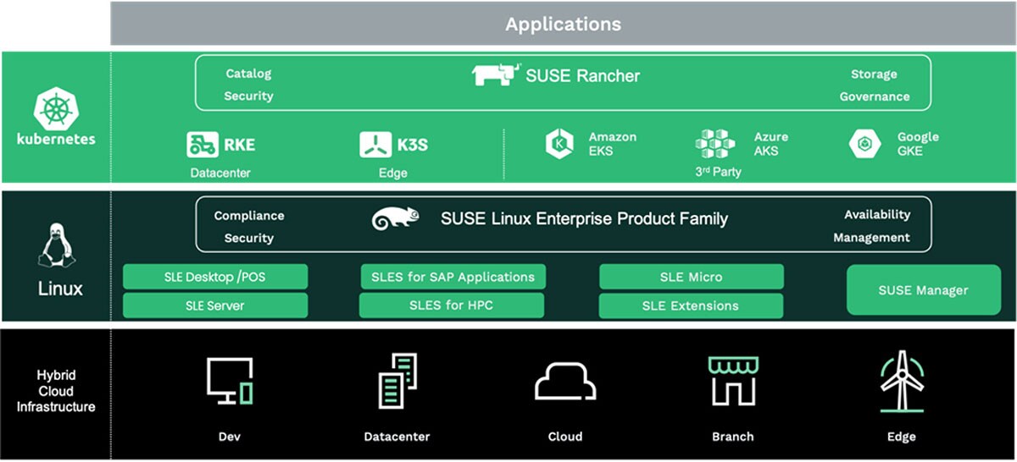Click the Governance label in Rancher
Viewport: 1017px width, 462px height.
pyautogui.click(x=875, y=96)
